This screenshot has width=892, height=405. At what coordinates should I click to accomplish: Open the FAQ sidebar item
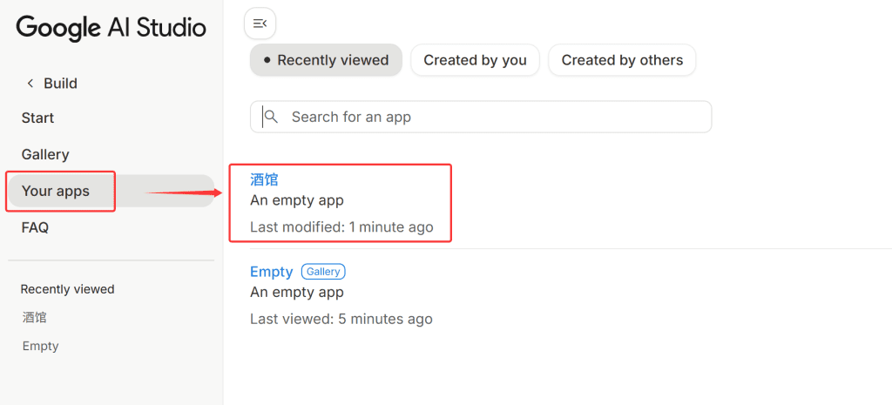35,227
